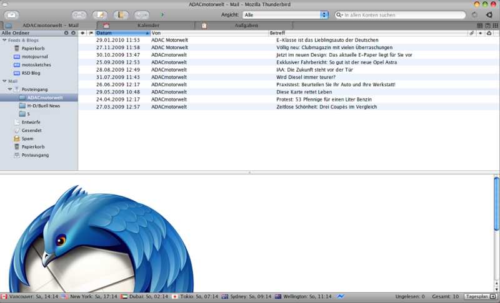This screenshot has width=500, height=303.
Task: Click the read-status dot column header
Action: [x=480, y=33]
